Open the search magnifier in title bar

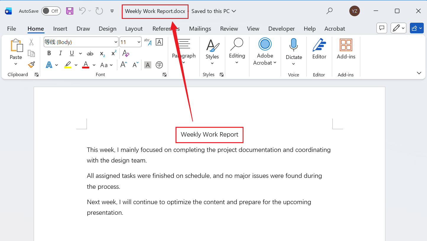click(x=329, y=11)
